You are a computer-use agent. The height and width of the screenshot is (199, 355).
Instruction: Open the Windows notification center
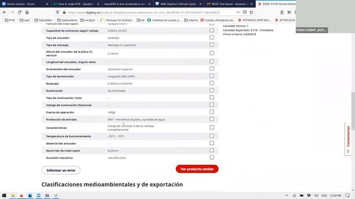coord(348,195)
